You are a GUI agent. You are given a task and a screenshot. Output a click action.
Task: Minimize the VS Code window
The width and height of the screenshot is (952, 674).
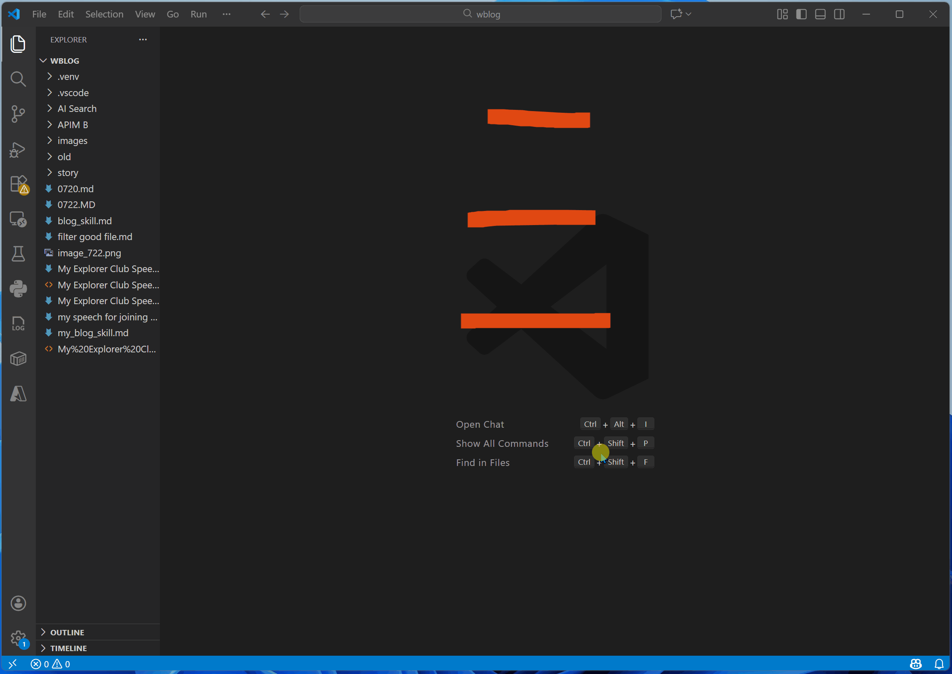(x=866, y=14)
